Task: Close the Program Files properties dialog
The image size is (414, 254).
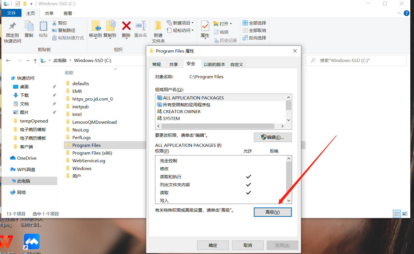Action: (x=295, y=51)
